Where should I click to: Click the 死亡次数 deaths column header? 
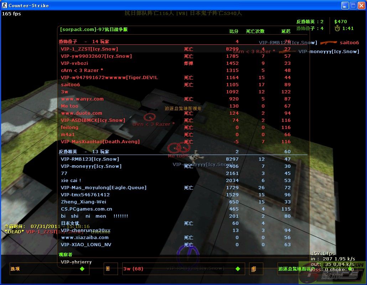(x=255, y=31)
